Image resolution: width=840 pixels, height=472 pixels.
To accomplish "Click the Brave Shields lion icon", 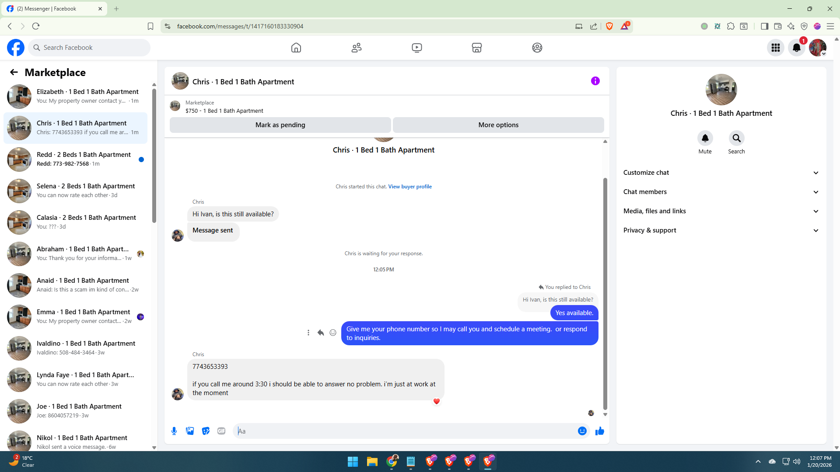I will tap(609, 26).
